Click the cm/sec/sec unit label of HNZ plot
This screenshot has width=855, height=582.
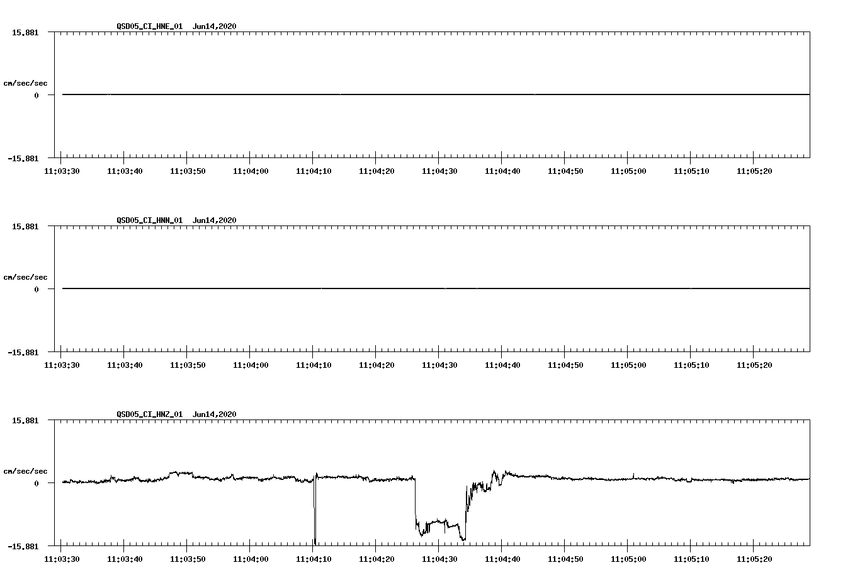click(x=25, y=471)
